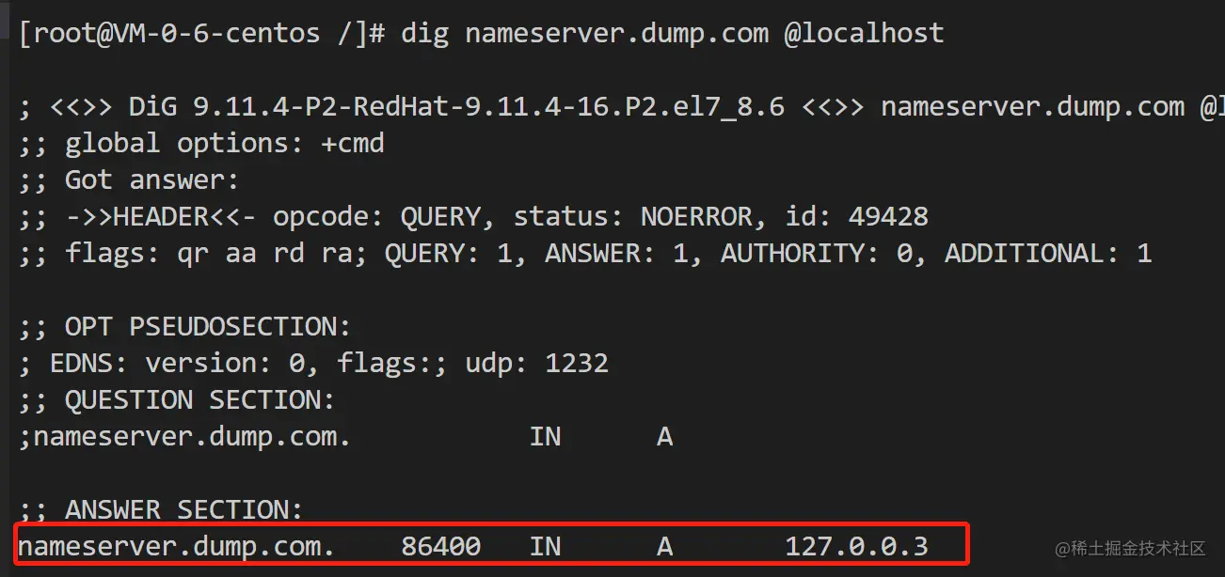The width and height of the screenshot is (1225, 577).
Task: Click the udp: 1232 value
Action: click(537, 364)
